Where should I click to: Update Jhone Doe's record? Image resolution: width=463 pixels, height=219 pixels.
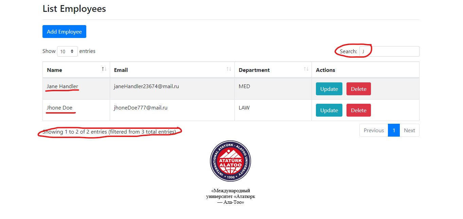tap(329, 110)
